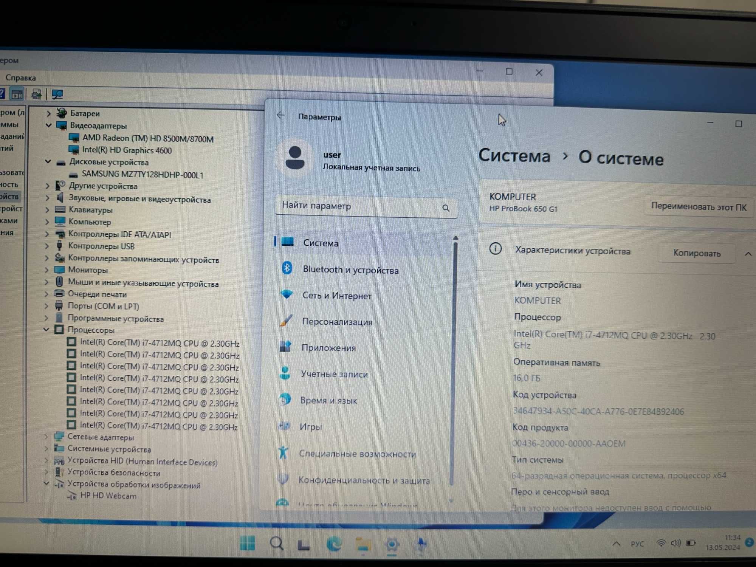Click the Device Manager taskbar icon

tap(421, 544)
